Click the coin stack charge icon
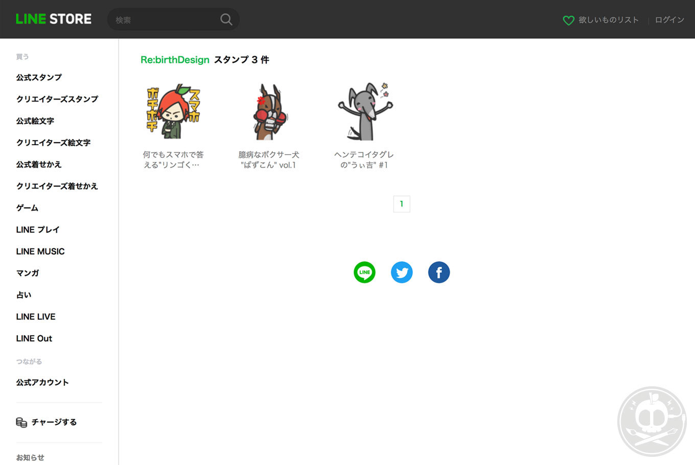Image resolution: width=695 pixels, height=465 pixels. 21,422
